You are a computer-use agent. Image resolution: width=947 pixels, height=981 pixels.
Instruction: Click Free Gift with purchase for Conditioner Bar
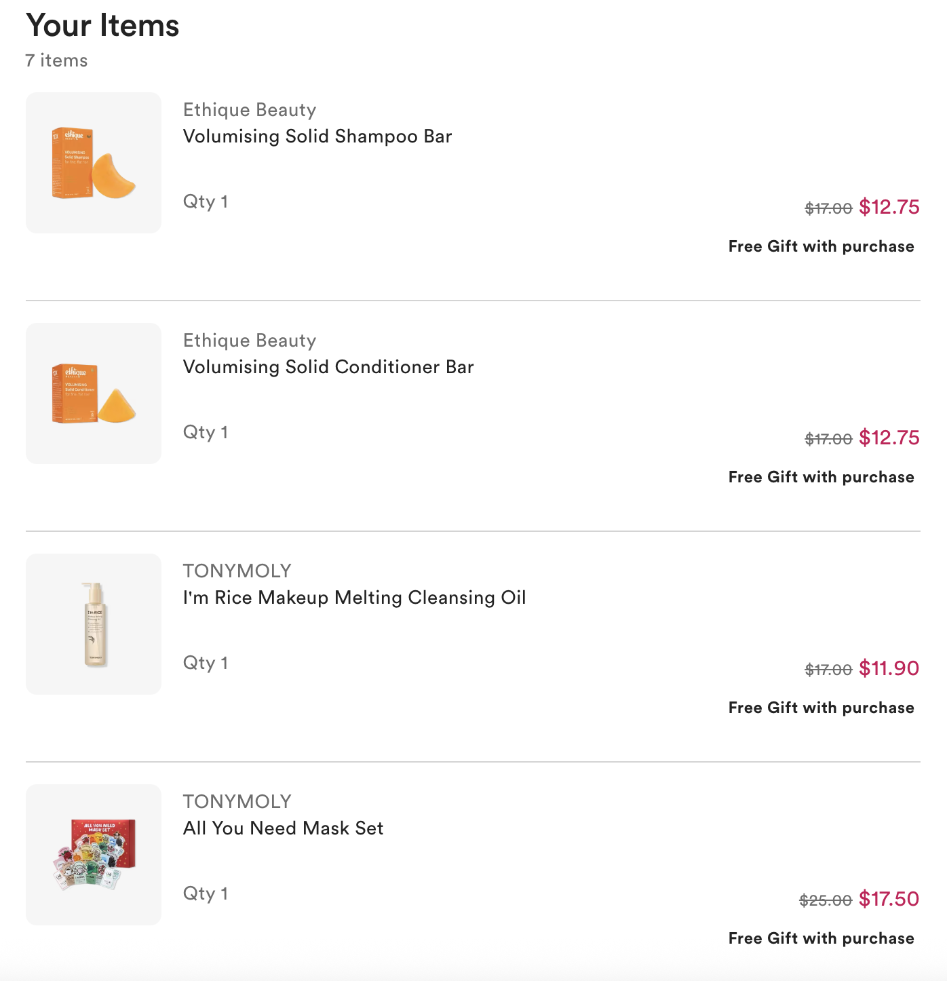pos(821,477)
